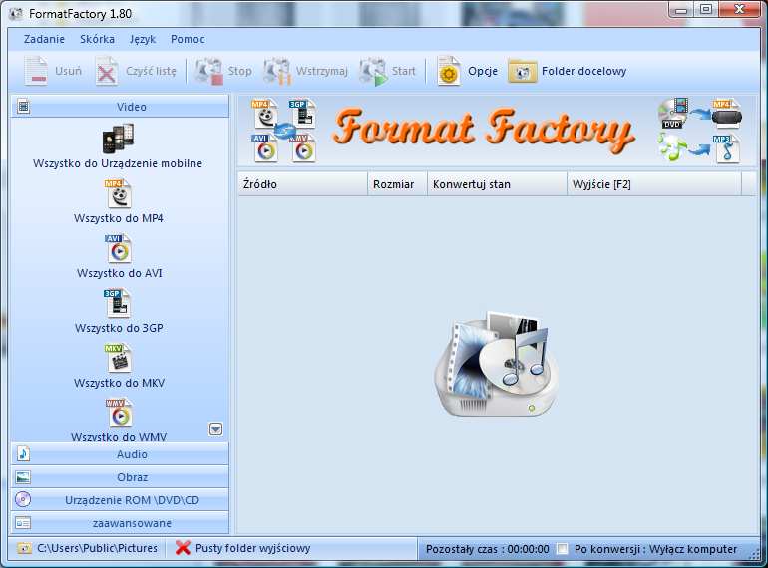This screenshot has height=568, width=768.
Task: Click the disc icon beside Urządzenie ROM
Action: pyautogui.click(x=23, y=499)
